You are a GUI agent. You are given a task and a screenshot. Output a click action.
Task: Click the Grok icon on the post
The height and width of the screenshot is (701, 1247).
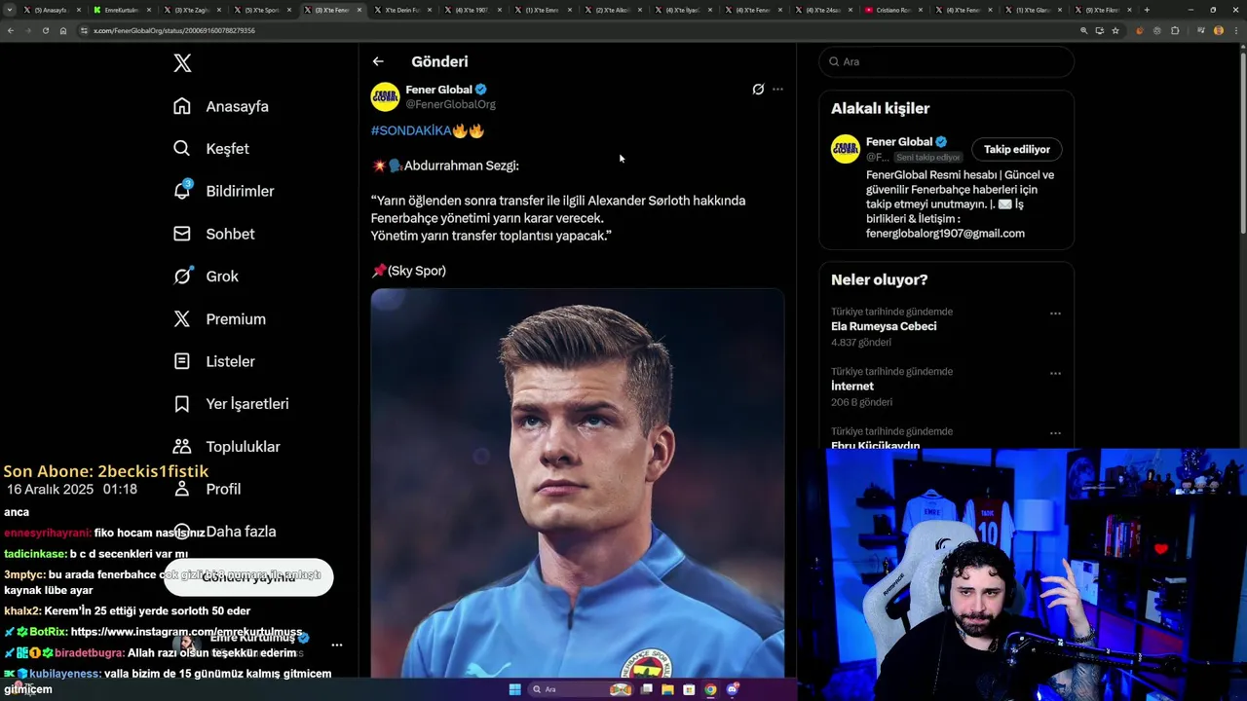pos(758,90)
